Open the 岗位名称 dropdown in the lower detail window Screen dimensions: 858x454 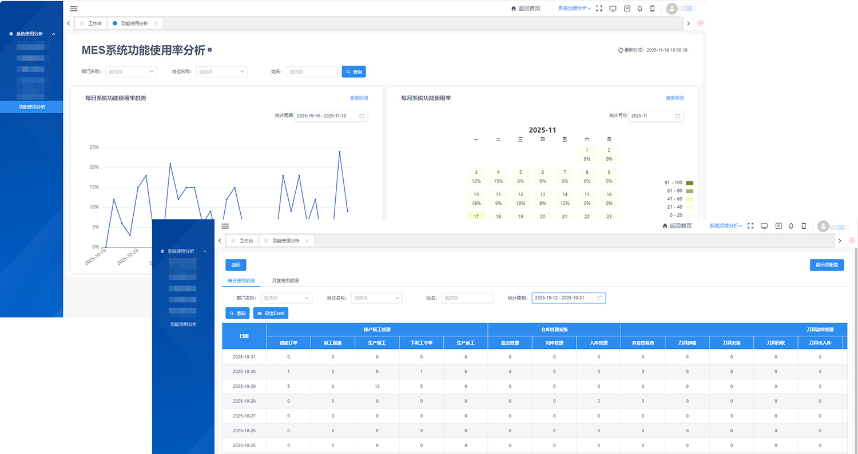(376, 298)
